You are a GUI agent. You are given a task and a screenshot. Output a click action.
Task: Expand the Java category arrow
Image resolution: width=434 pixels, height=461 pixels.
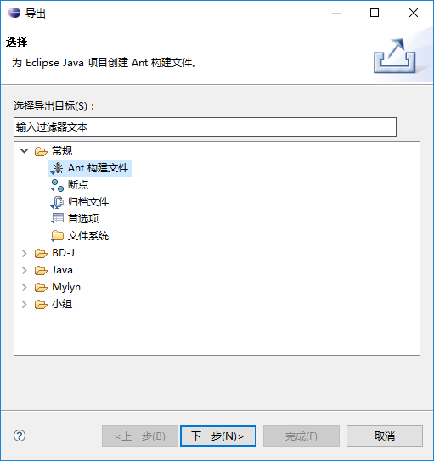click(24, 270)
